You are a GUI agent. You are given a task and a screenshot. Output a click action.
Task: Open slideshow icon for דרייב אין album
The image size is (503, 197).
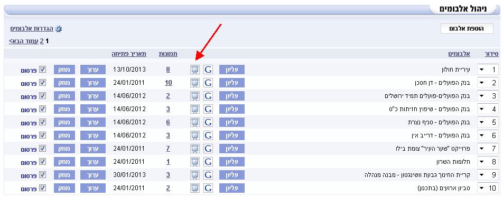[x=195, y=135]
